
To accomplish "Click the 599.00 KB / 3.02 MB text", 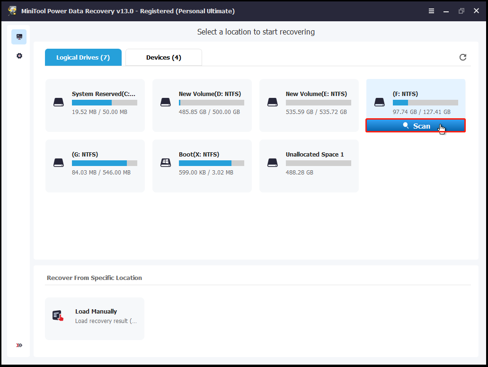I will 206,173.
